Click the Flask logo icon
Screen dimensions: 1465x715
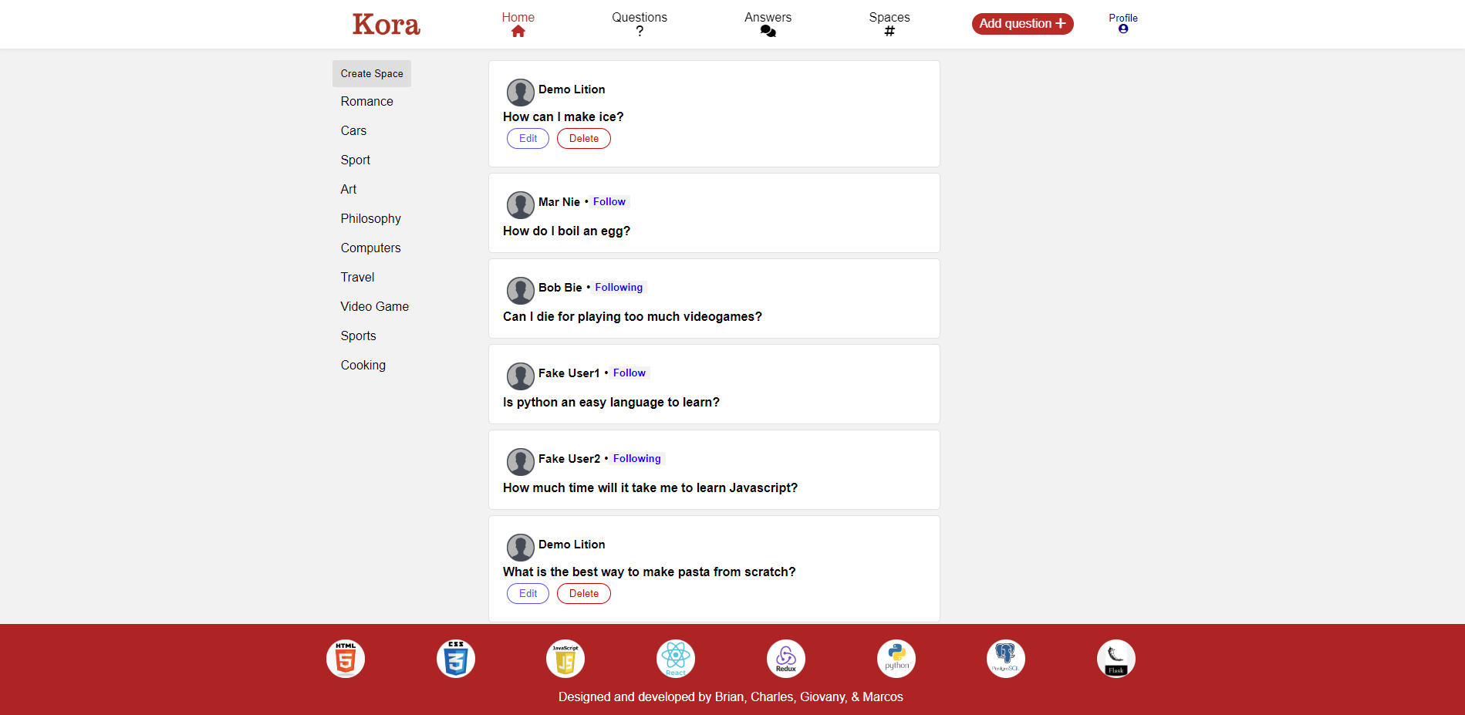click(x=1116, y=659)
